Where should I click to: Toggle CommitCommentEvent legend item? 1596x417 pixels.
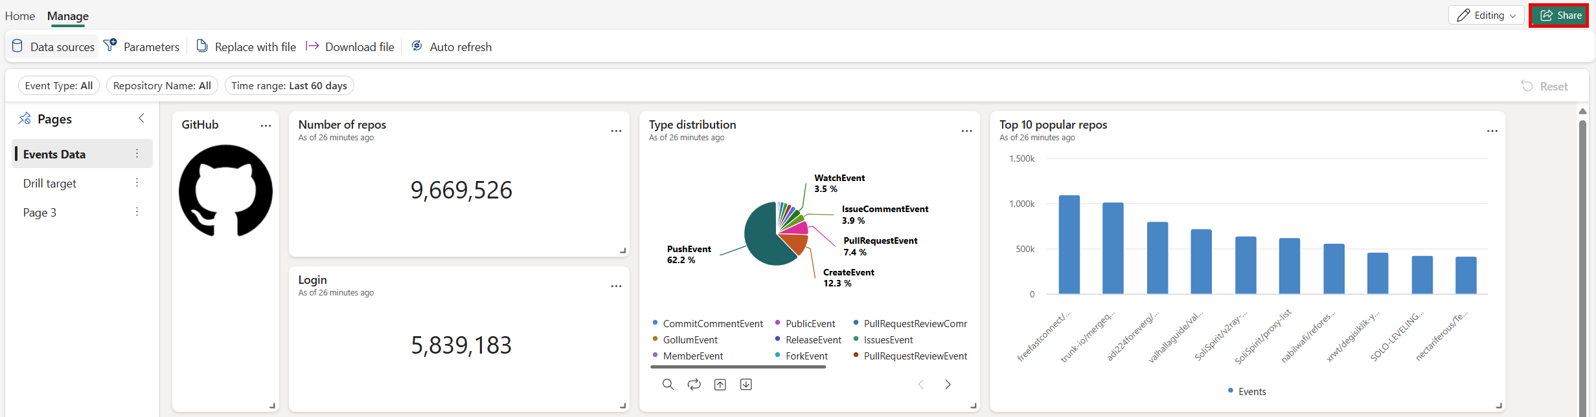tap(712, 324)
